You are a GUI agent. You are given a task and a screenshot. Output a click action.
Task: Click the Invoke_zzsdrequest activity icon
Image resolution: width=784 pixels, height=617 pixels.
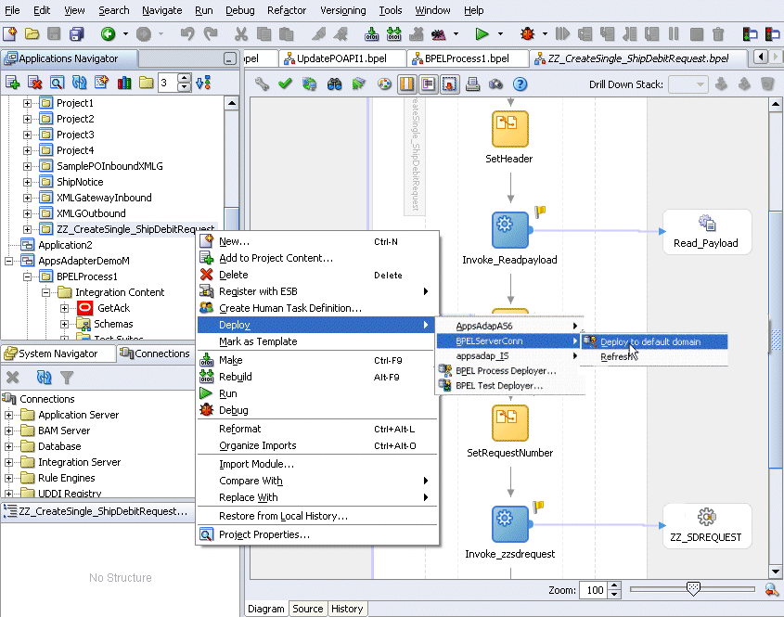(x=510, y=524)
